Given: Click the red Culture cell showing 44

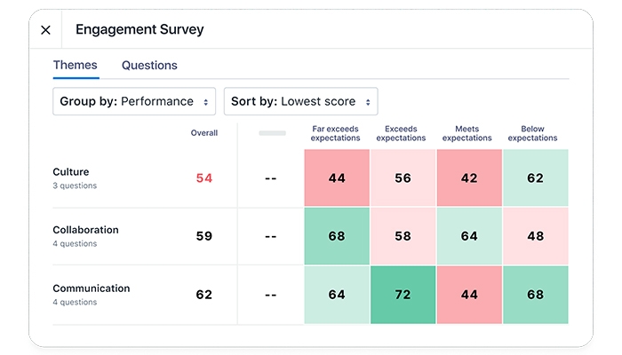Looking at the screenshot, I should (x=337, y=178).
